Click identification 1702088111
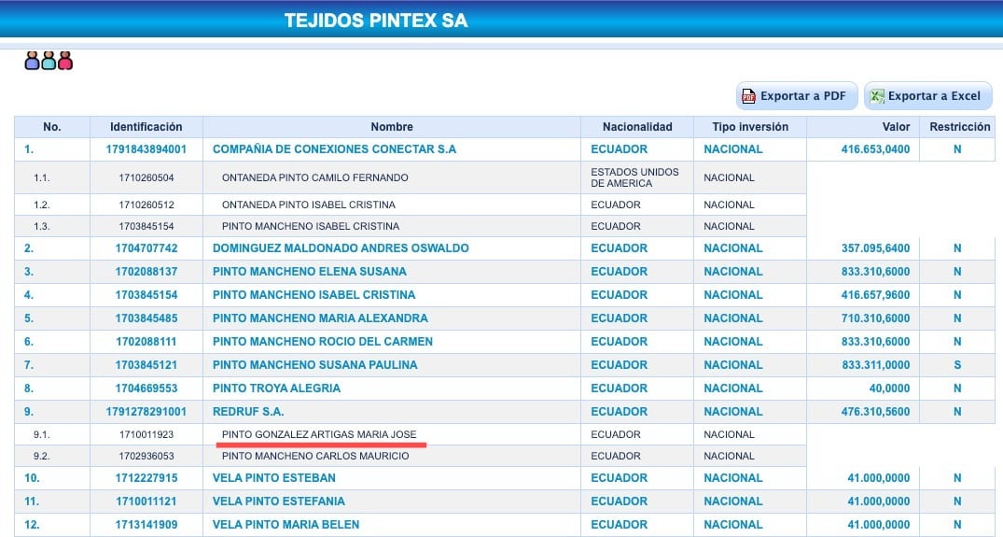This screenshot has width=1003, height=537. 146,342
